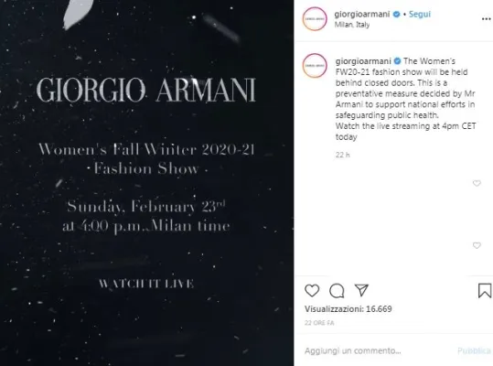Open the Milan, Italy location link
The width and height of the screenshot is (493, 366).
click(x=352, y=25)
